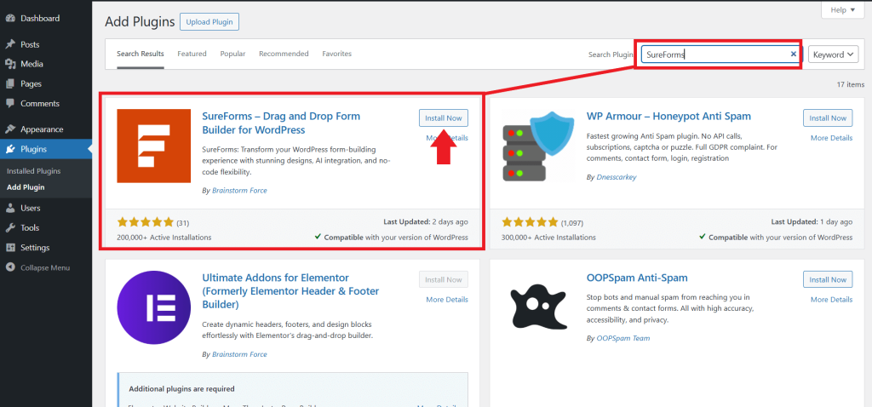The image size is (872, 407).
Task: Click the Ultimate Addons for Elementor purple logo
Action: point(153,307)
